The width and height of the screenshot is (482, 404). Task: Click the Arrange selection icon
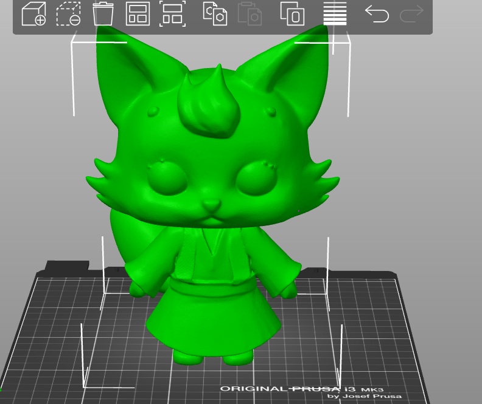(x=172, y=14)
